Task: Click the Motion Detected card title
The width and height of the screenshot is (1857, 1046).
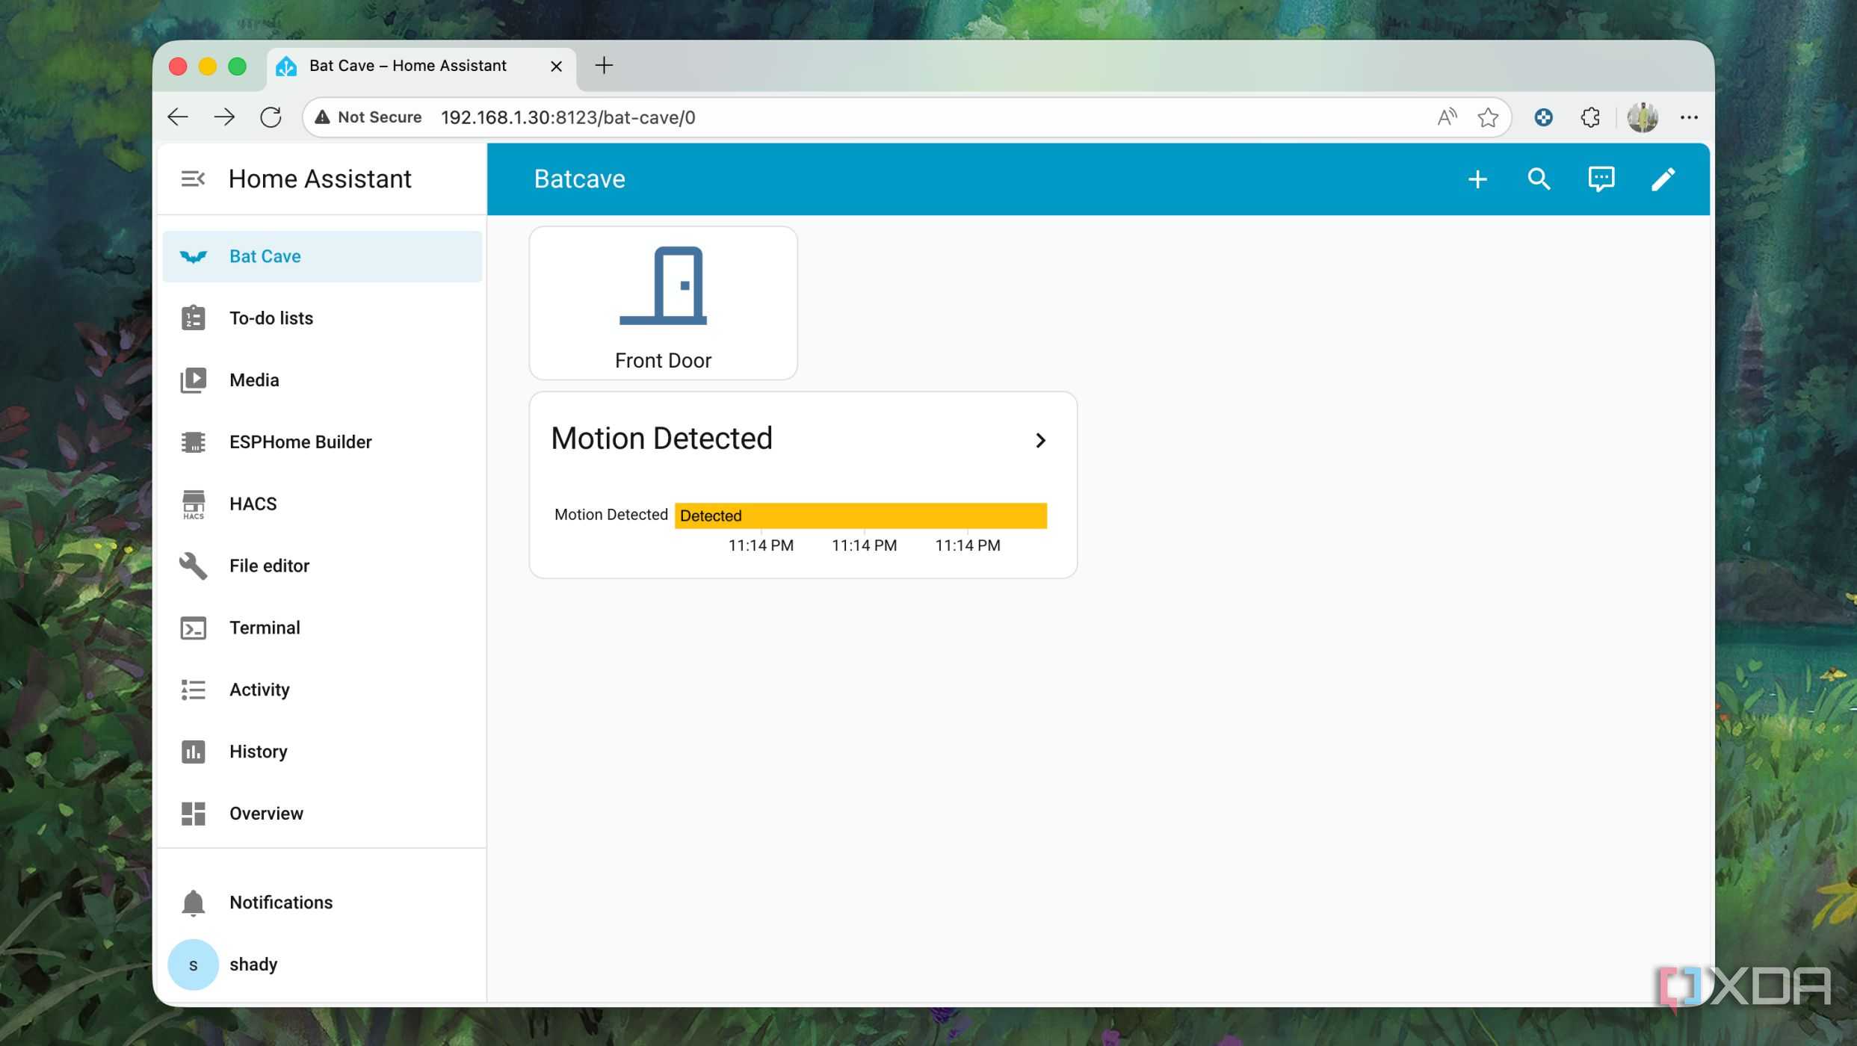Action: [661, 439]
